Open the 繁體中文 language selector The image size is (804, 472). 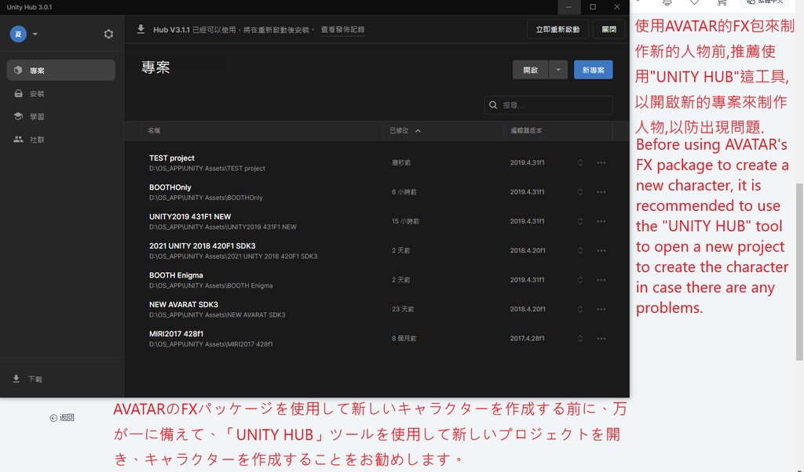[766, 3]
